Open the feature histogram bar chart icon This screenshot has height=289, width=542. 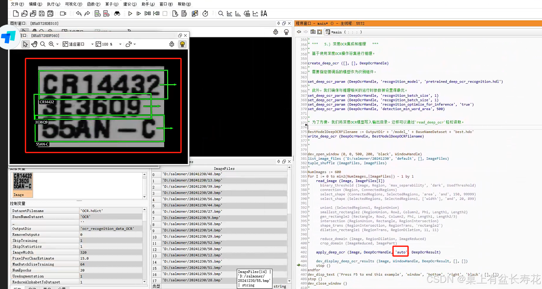238,13
